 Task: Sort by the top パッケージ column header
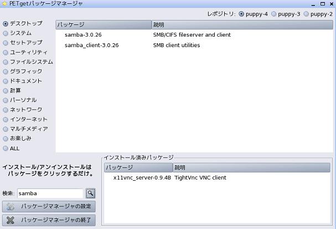click(104, 25)
